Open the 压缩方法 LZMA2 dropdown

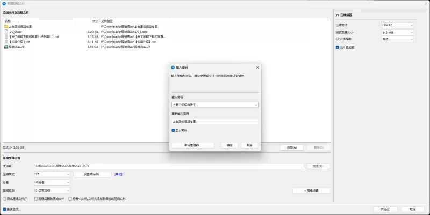click(x=397, y=25)
